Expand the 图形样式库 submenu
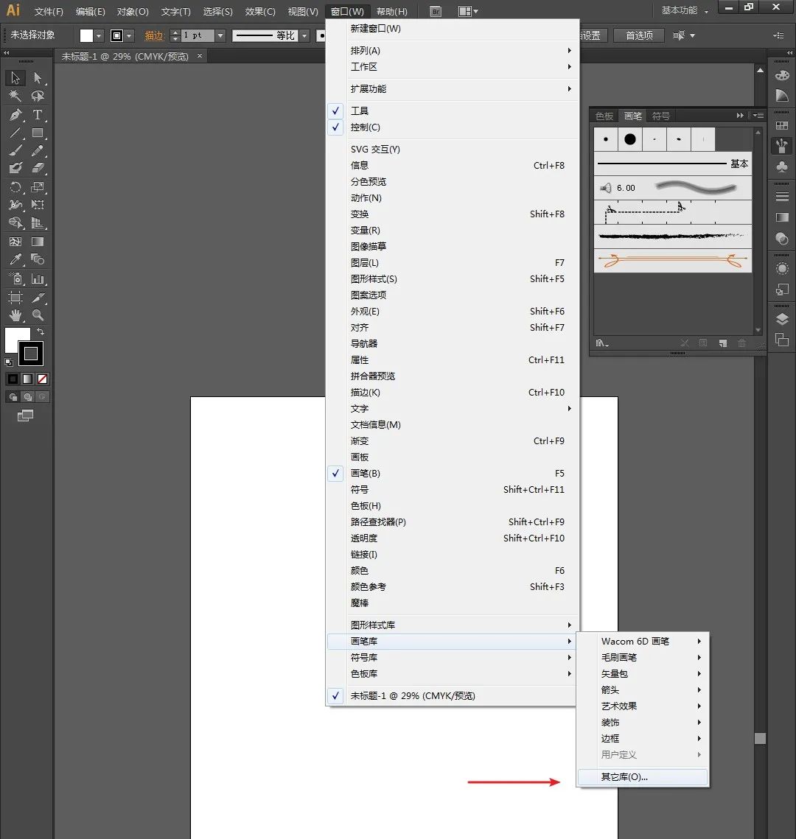 tap(452, 625)
